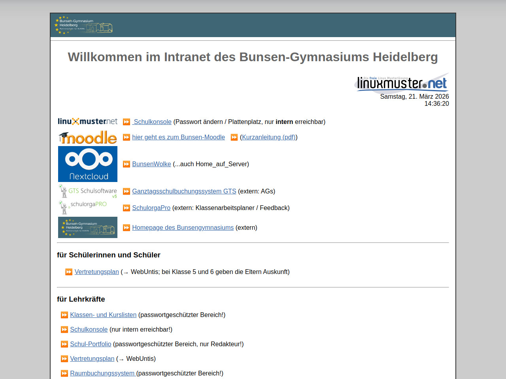Click the GTS Schulsoftware logo
The image size is (506, 379).
87,191
